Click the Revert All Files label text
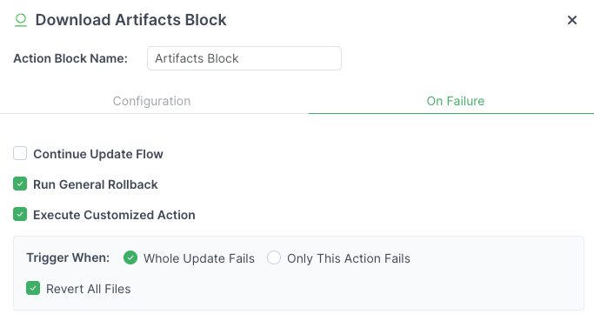The width and height of the screenshot is (594, 321). pos(88,289)
